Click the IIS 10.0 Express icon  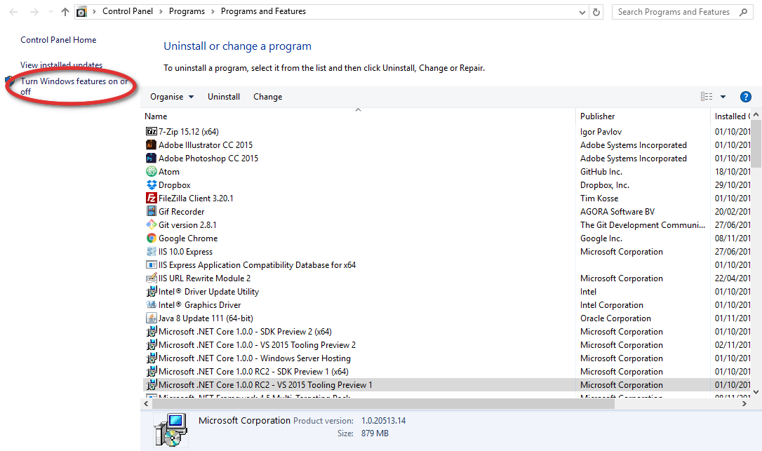151,251
